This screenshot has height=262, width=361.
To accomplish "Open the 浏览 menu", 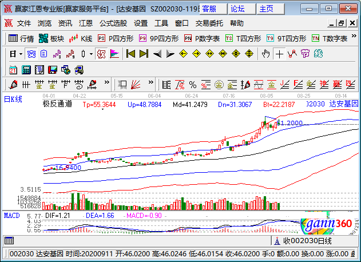I will click(45, 23).
